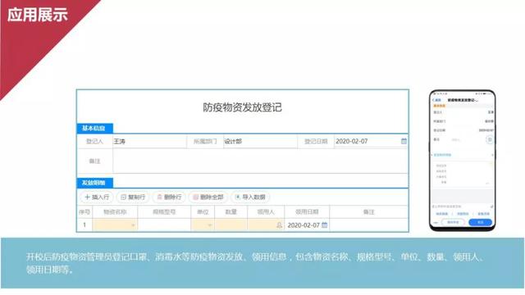The width and height of the screenshot is (525, 295).
Task: Click the 规格型号 column header
Action: (164, 212)
